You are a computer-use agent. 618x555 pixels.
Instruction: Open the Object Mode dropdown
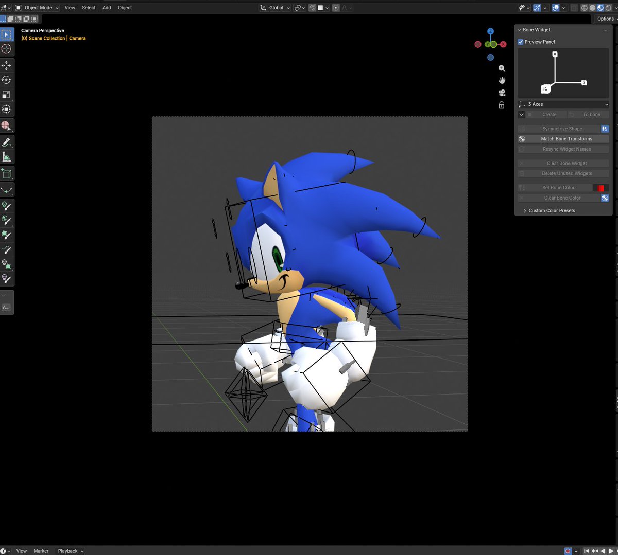37,8
